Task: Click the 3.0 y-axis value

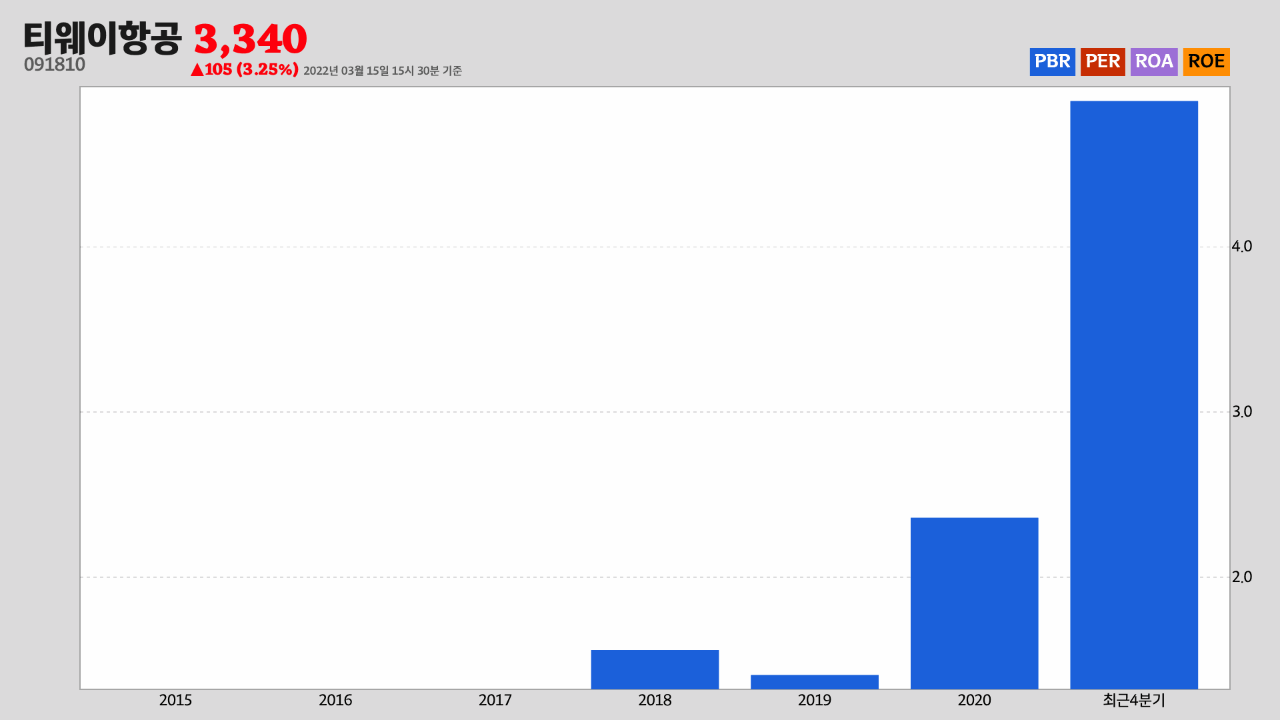Action: (1242, 411)
